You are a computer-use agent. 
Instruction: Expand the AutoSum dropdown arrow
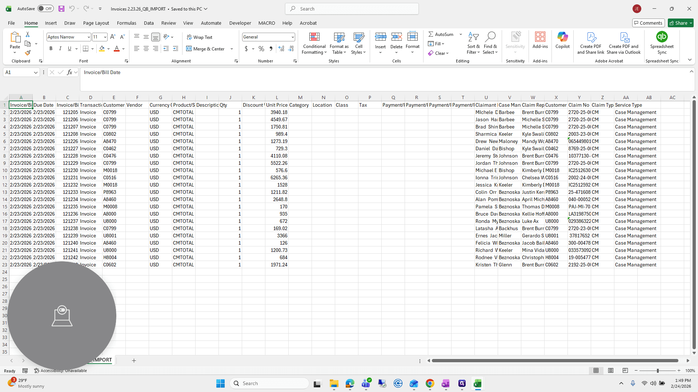[x=461, y=34]
